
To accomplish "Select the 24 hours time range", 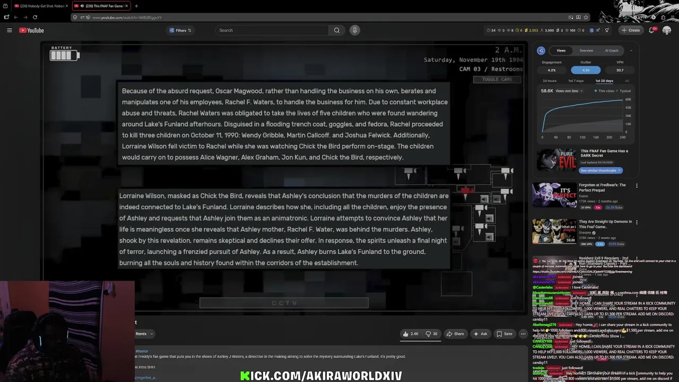I will point(550,81).
